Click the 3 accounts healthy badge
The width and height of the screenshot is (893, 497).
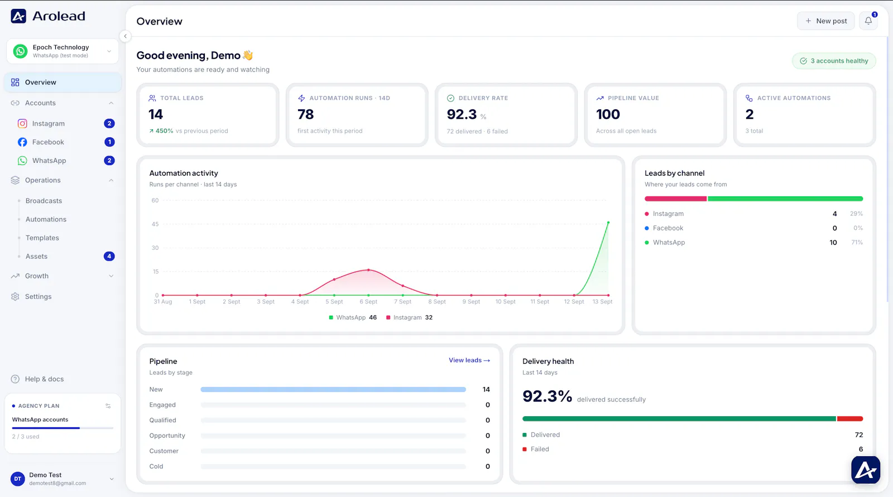pyautogui.click(x=834, y=61)
